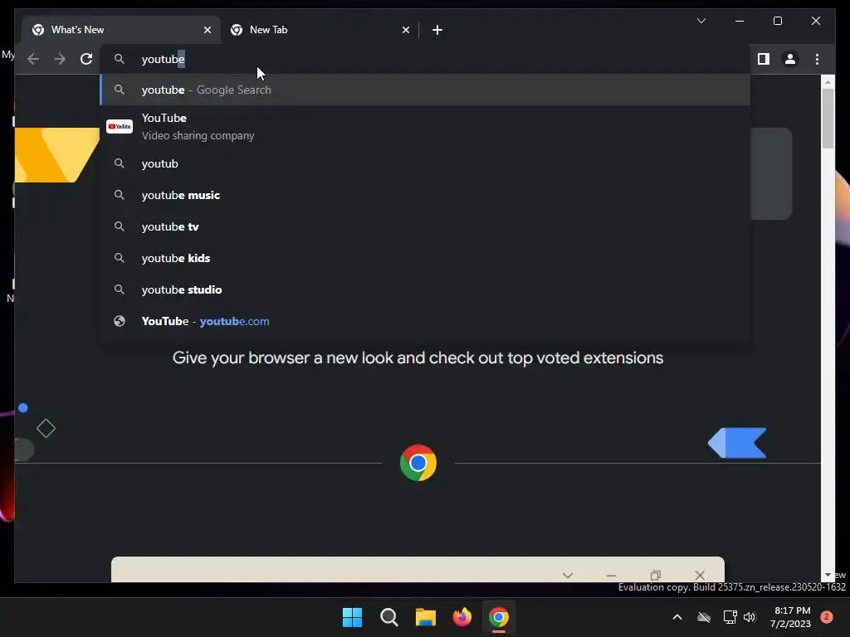Screen dimensions: 850x637
Task: Click page scrollbar down arrow
Action: [828, 575]
